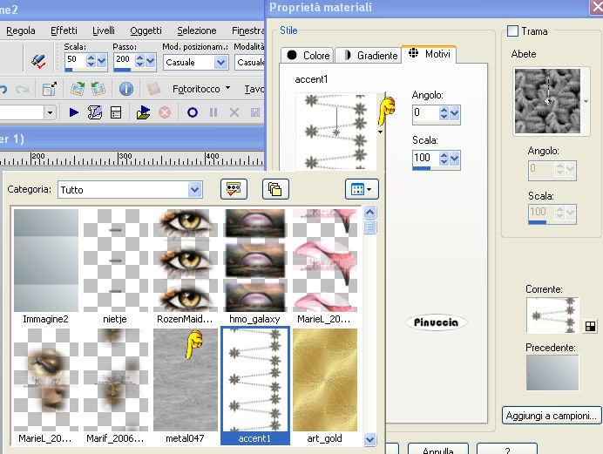This screenshot has height=454, width=603.
Task: Switch to the Colore tab
Action: [x=308, y=55]
